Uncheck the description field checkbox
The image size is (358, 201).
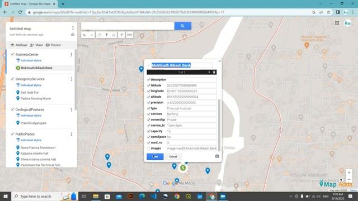coord(149,79)
